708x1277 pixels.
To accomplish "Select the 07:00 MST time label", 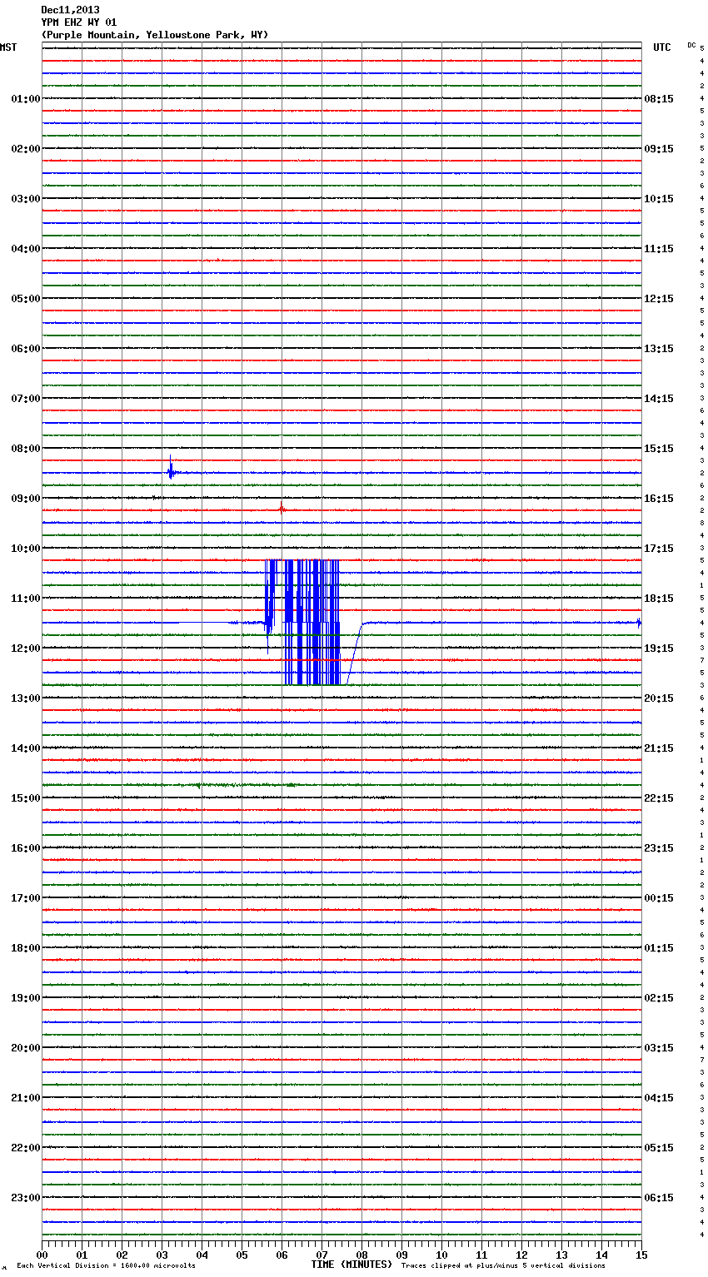I will click(26, 399).
